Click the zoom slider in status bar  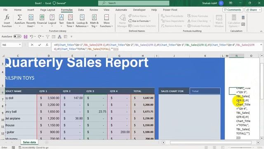pos(241,147)
